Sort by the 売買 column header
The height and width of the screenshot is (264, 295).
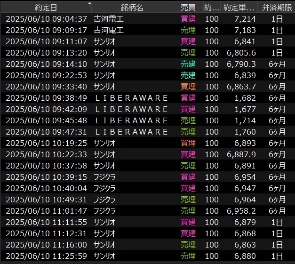pyautogui.click(x=188, y=8)
